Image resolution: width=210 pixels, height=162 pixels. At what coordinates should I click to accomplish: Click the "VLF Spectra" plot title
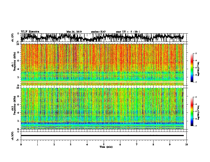30,32
